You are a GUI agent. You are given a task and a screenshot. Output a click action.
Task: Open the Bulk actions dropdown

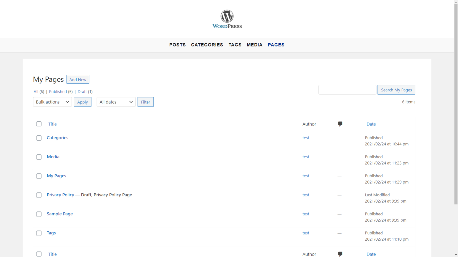pyautogui.click(x=52, y=102)
